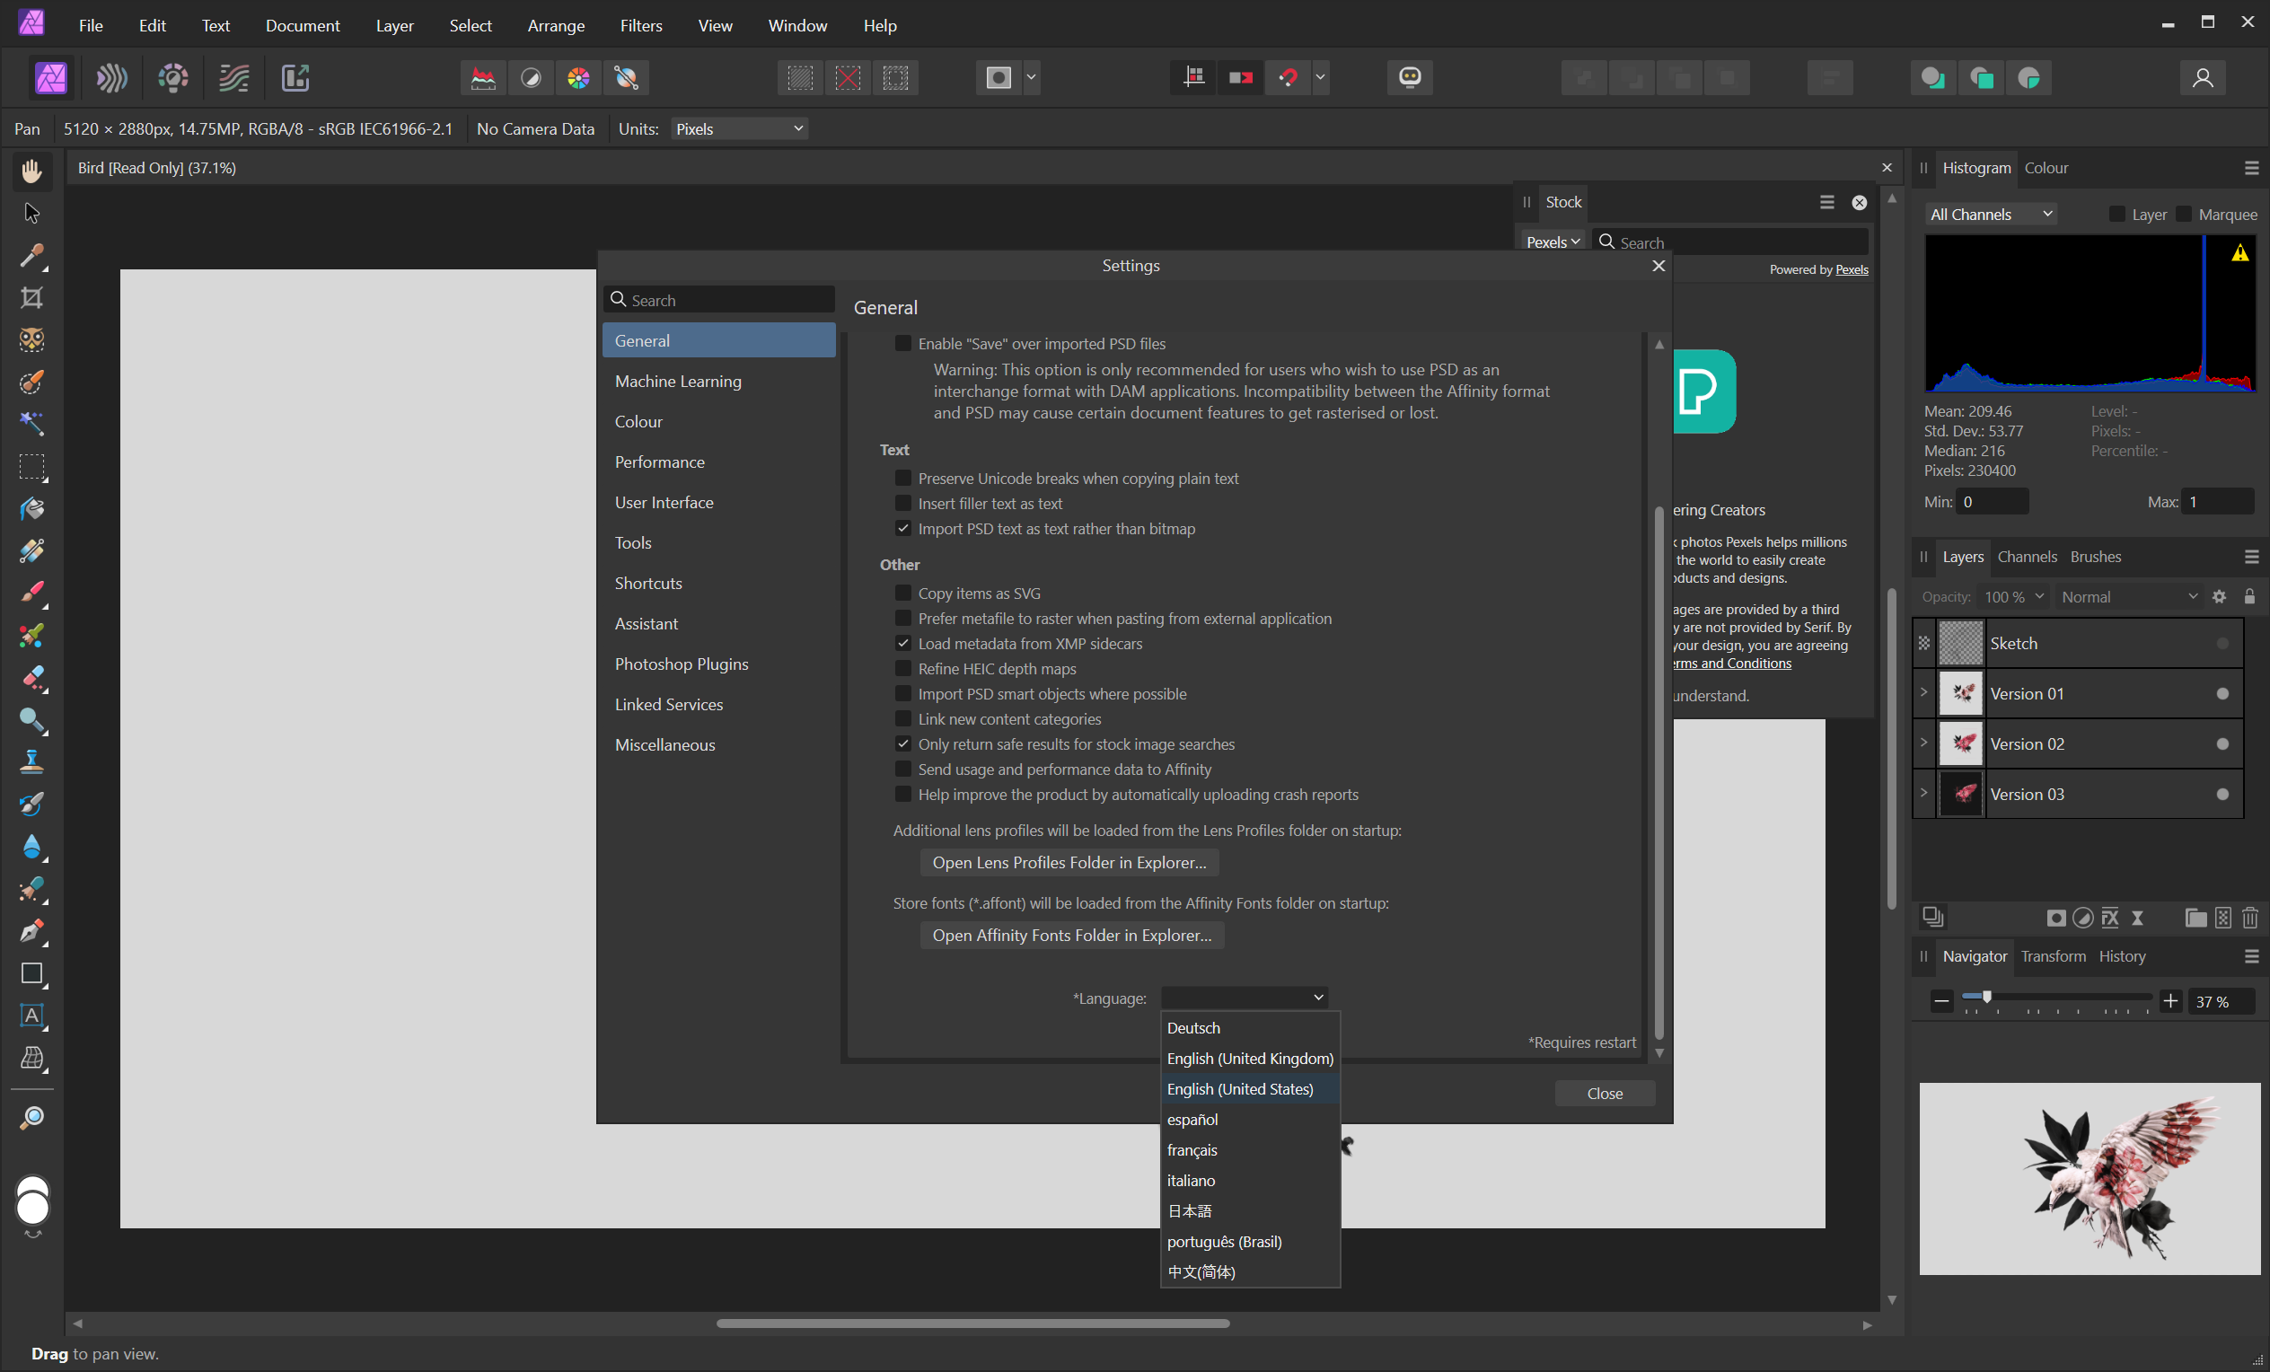The width and height of the screenshot is (2270, 1372).
Task: Choose français from the language list
Action: [1192, 1150]
